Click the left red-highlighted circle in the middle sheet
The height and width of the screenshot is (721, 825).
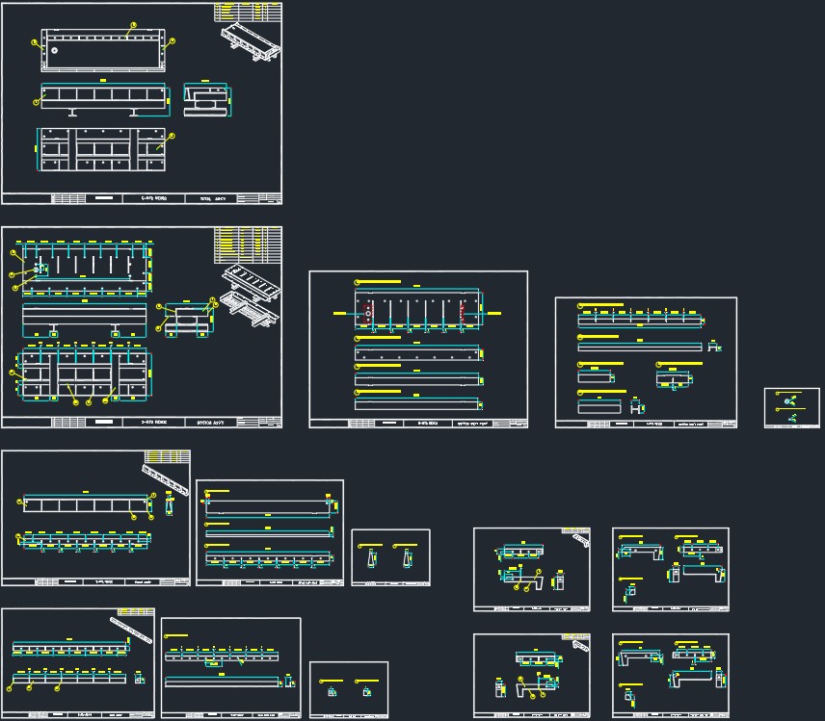pyautogui.click(x=369, y=314)
